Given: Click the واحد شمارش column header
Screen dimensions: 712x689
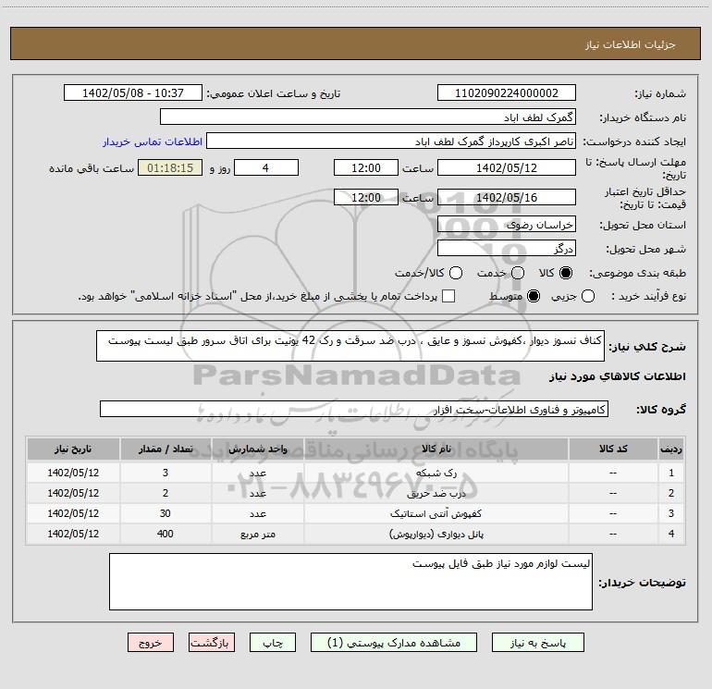Looking at the screenshot, I should click(257, 449).
